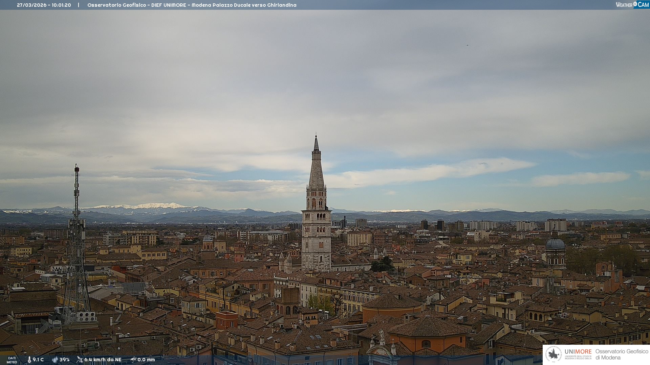This screenshot has width=650, height=365.
Task: Open the DATI METEO label
Action: click(12, 360)
